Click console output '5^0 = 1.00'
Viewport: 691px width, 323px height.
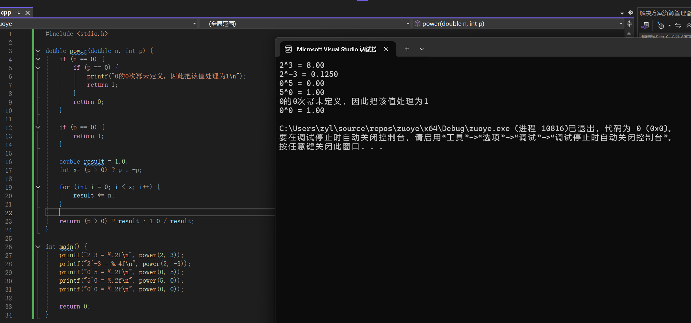click(302, 92)
